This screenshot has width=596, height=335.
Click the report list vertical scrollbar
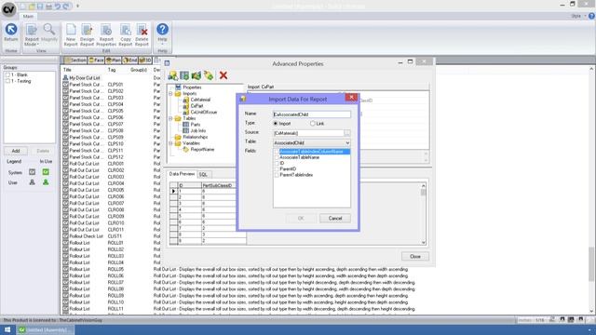click(x=591, y=190)
